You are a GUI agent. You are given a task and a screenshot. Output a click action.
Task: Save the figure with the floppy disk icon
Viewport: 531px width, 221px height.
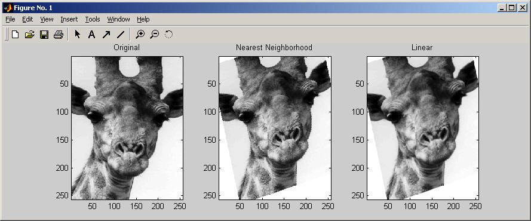(44, 34)
